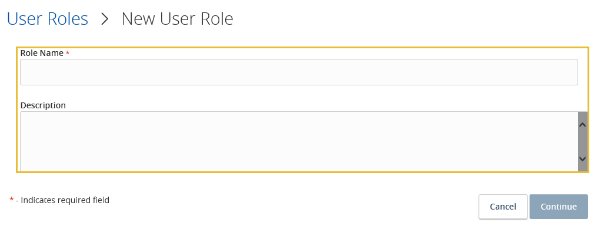Continue to the next step
Image resolution: width=594 pixels, height=229 pixels.
coord(559,207)
